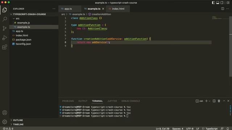
Task: Toggle secondary side bar layout icon
Action: pyautogui.click(x=222, y=3)
